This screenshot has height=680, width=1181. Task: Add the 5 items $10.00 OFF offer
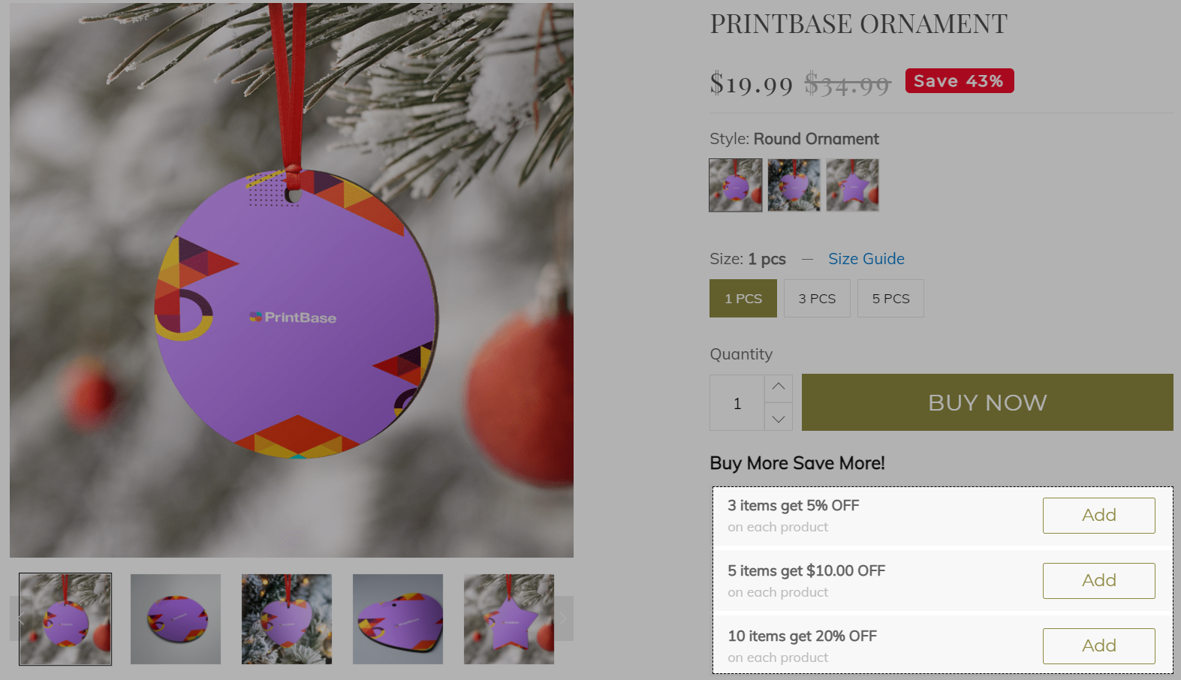point(1099,581)
